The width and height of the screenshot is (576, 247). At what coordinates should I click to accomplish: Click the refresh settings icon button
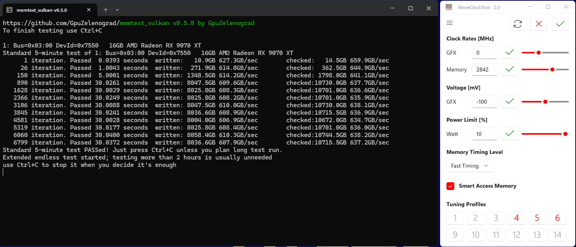[x=518, y=24]
